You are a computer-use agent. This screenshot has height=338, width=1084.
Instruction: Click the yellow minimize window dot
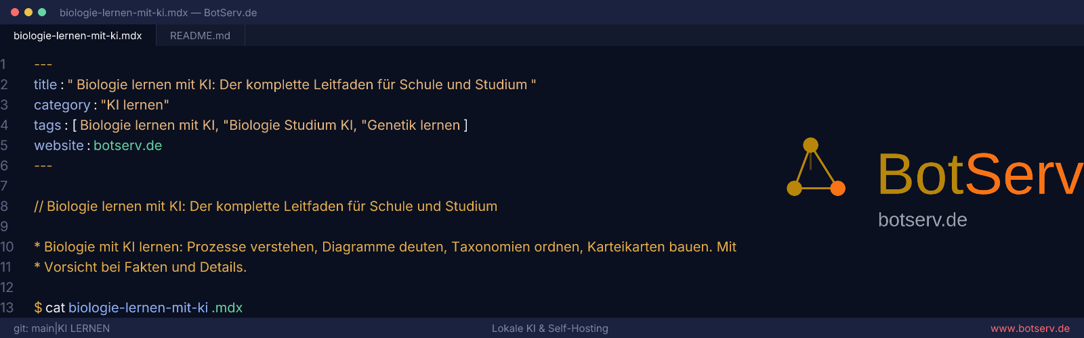pyautogui.click(x=28, y=12)
